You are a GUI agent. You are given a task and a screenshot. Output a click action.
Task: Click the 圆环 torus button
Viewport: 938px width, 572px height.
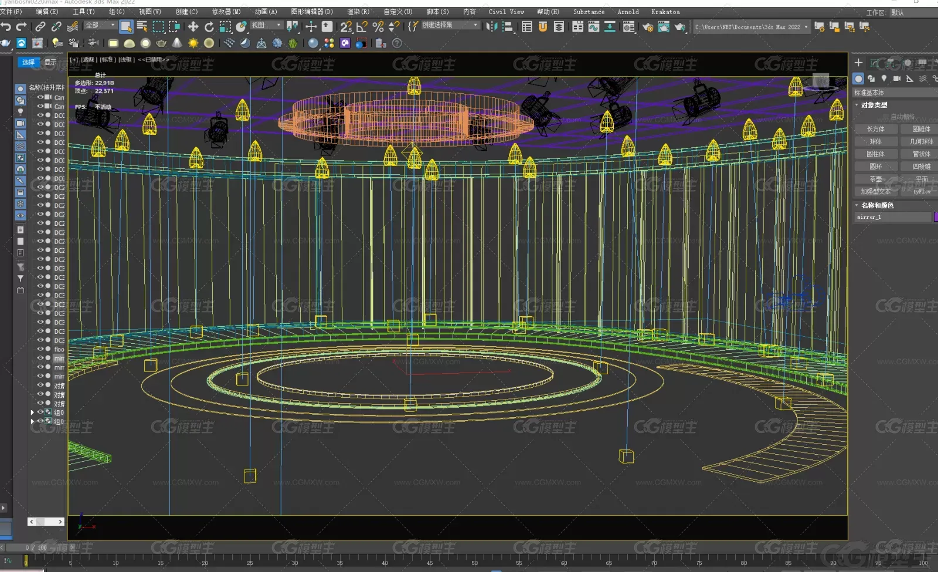pos(875,167)
